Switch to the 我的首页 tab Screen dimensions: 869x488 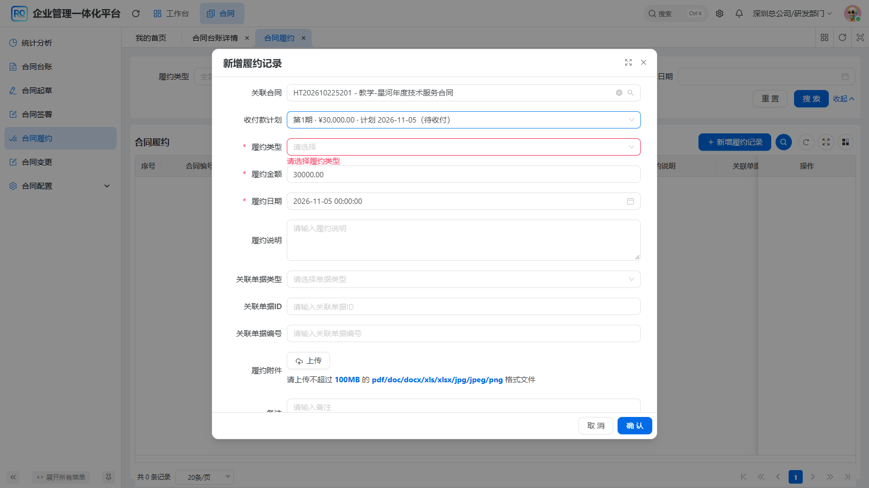click(x=151, y=38)
